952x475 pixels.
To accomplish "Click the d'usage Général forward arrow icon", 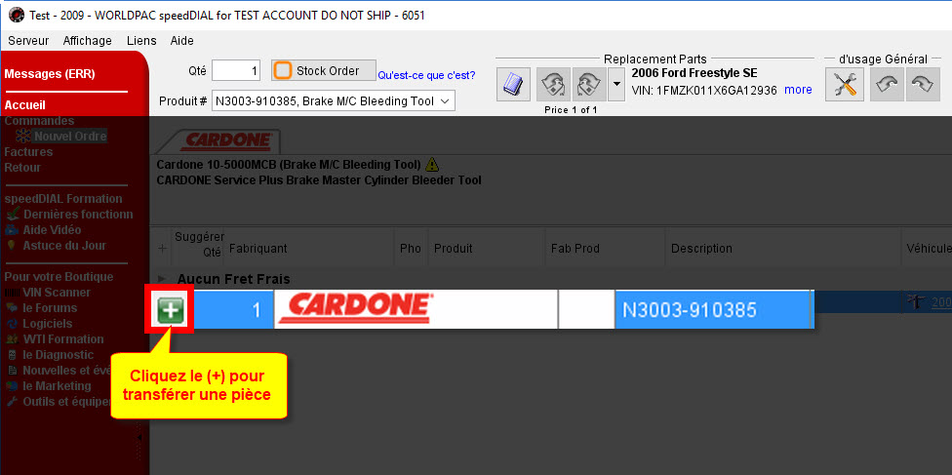I will tap(923, 85).
